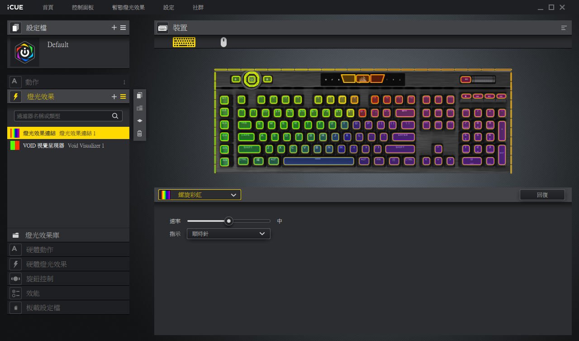Click the 裝置 keyboard header icon
Image resolution: width=579 pixels, height=341 pixels.
coord(163,28)
